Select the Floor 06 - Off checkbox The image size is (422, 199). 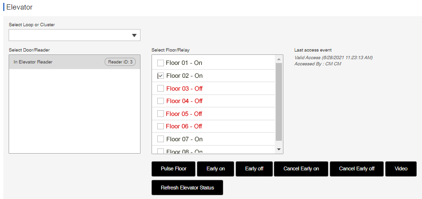pyautogui.click(x=161, y=126)
